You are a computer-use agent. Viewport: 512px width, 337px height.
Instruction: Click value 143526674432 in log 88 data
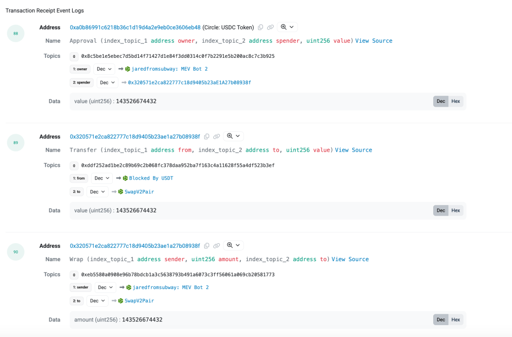[x=136, y=101]
